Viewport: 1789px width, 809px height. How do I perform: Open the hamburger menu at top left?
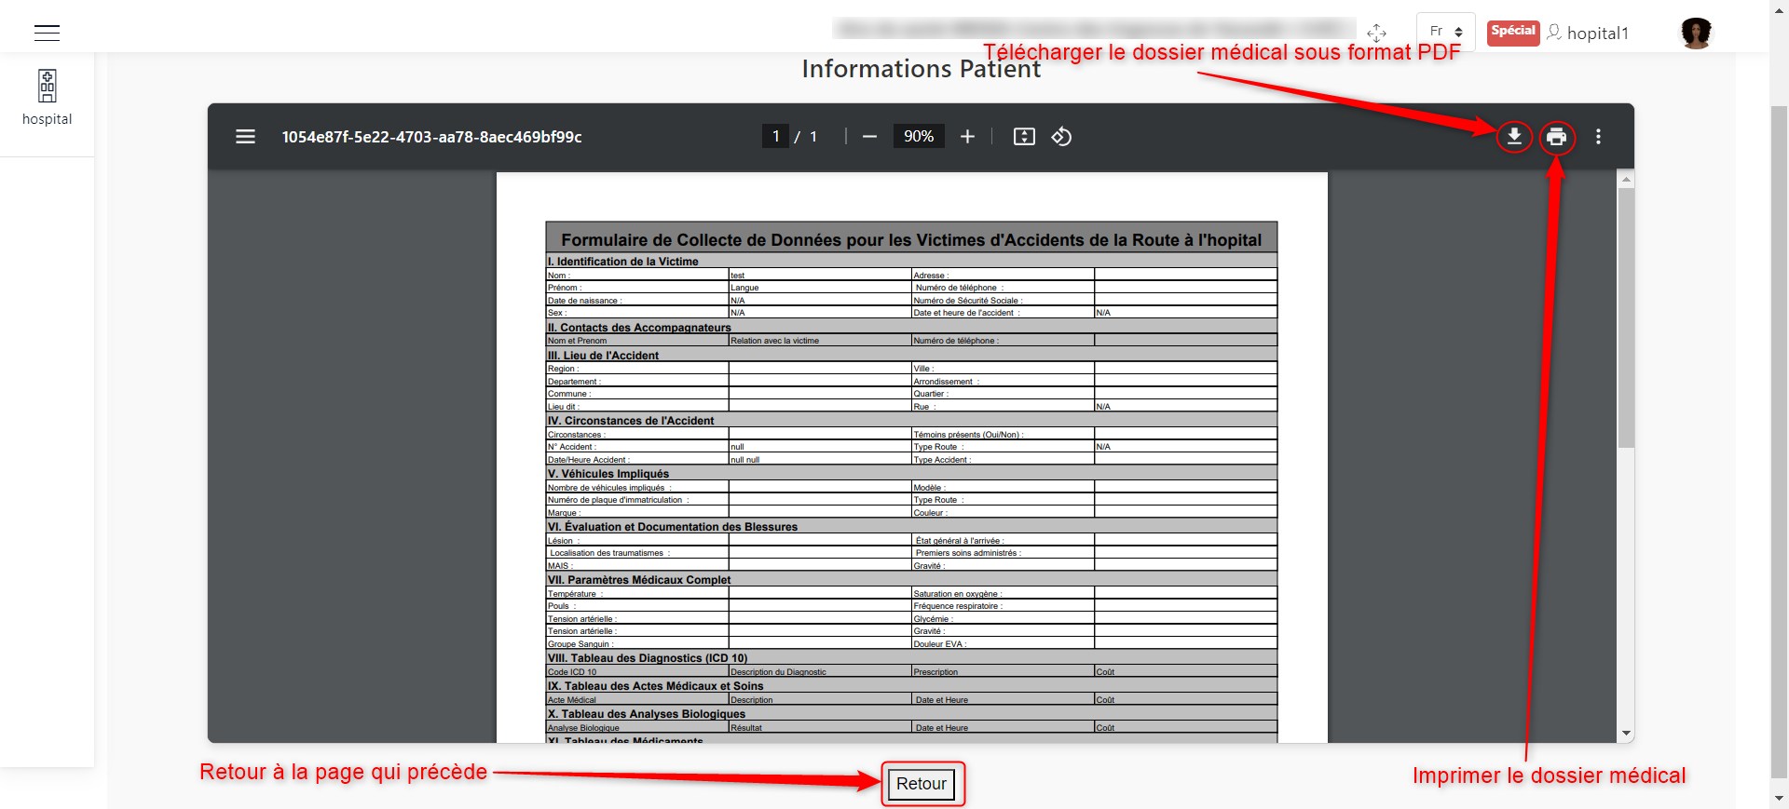47,33
